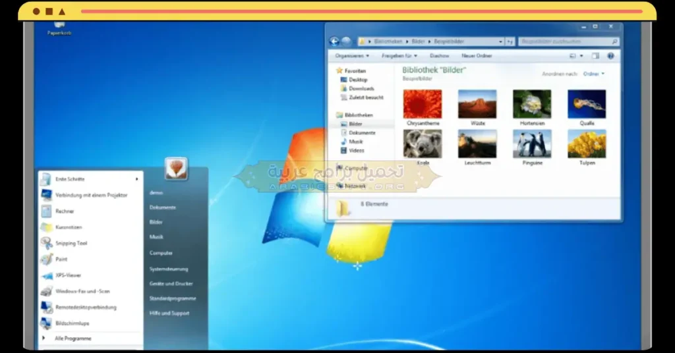Screen dimensions: 675x353
Task: Start the Diashow
Action: point(439,56)
